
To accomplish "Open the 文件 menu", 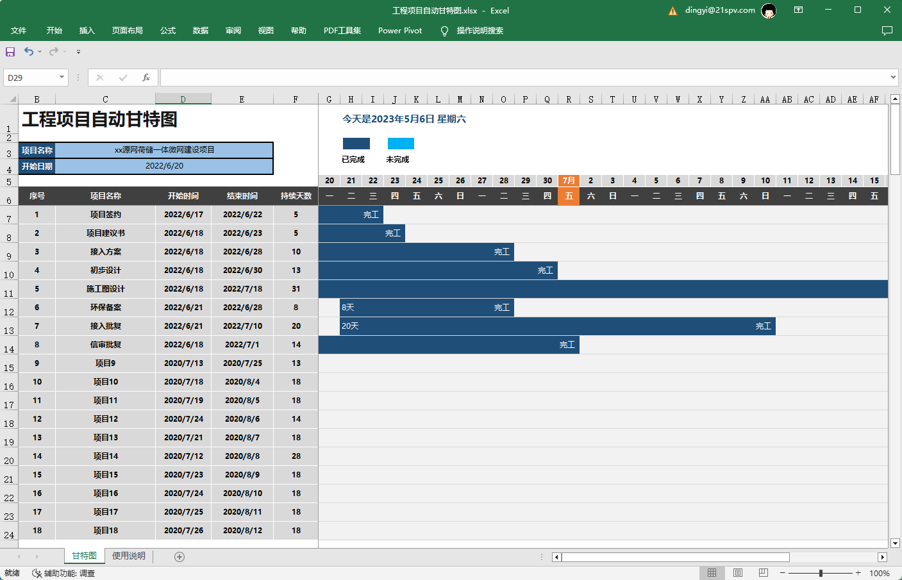I will tap(19, 31).
